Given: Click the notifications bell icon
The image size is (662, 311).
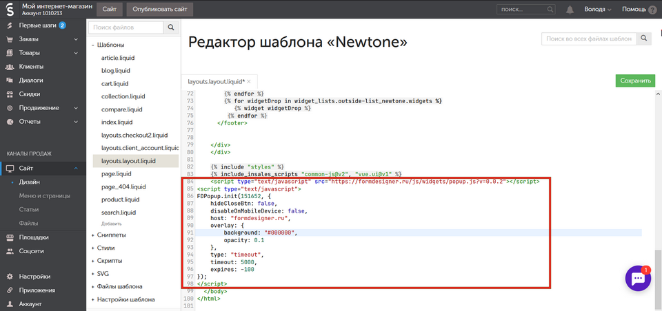Looking at the screenshot, I should tap(570, 10).
